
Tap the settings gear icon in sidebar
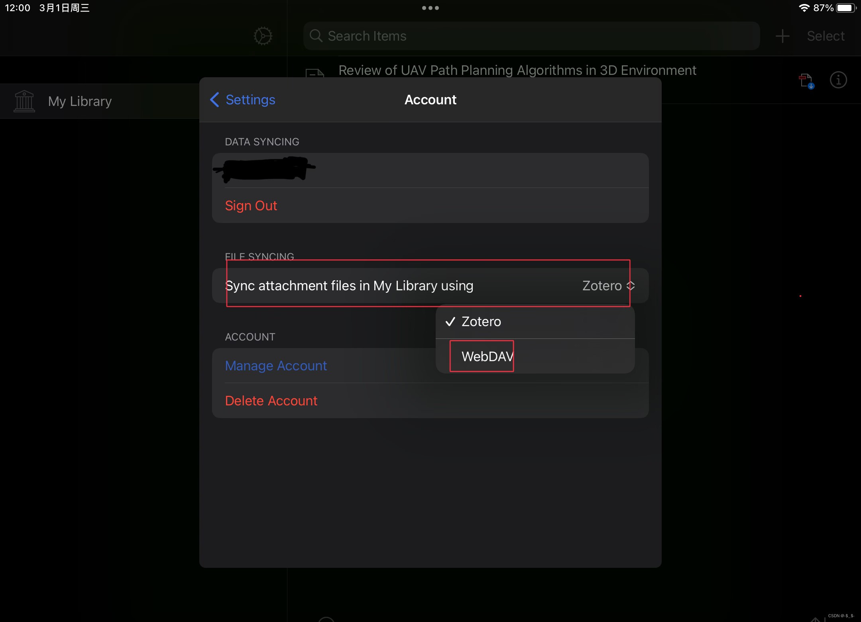pyautogui.click(x=263, y=36)
